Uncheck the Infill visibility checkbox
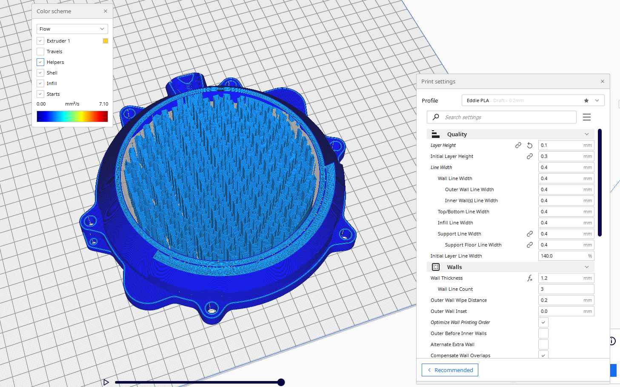The image size is (620, 387). point(40,83)
